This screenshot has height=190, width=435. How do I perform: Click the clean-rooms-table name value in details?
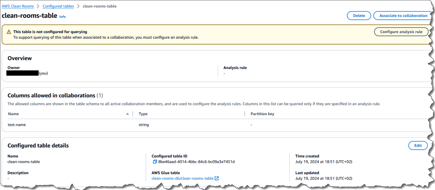point(24,162)
